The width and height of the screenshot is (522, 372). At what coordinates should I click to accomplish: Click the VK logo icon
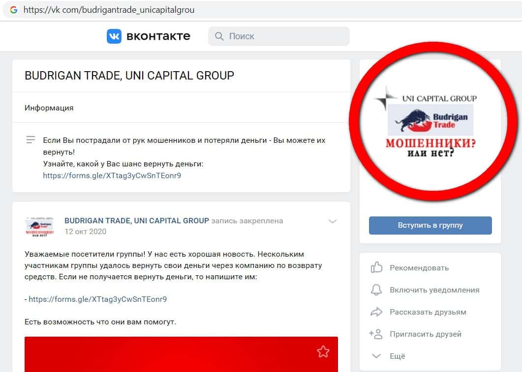(x=114, y=36)
